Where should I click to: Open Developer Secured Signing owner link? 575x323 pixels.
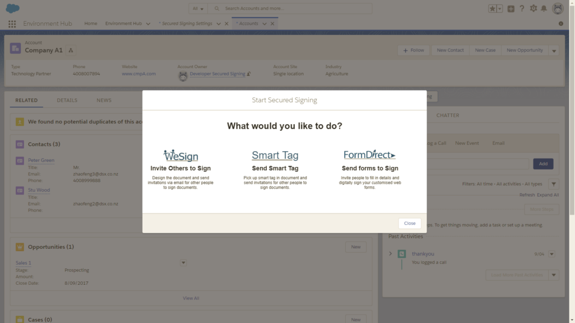pyautogui.click(x=217, y=74)
